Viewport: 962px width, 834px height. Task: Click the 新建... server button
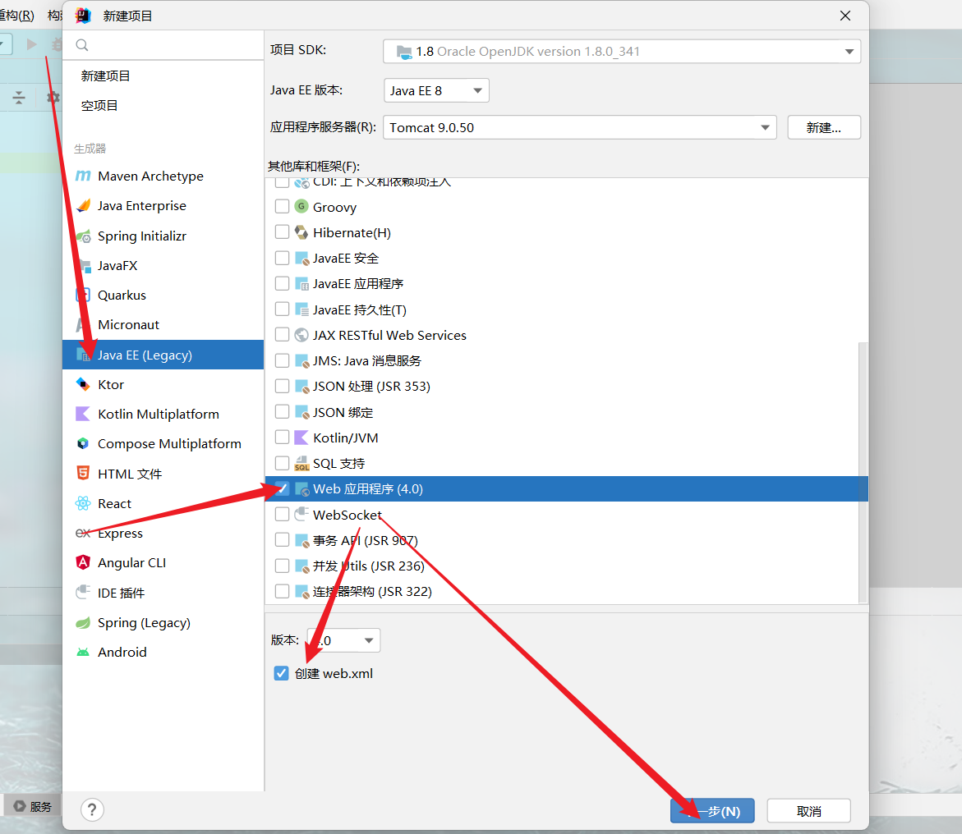pos(824,127)
